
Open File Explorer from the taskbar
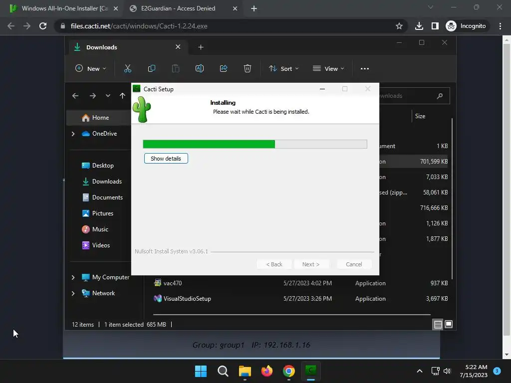(245, 371)
